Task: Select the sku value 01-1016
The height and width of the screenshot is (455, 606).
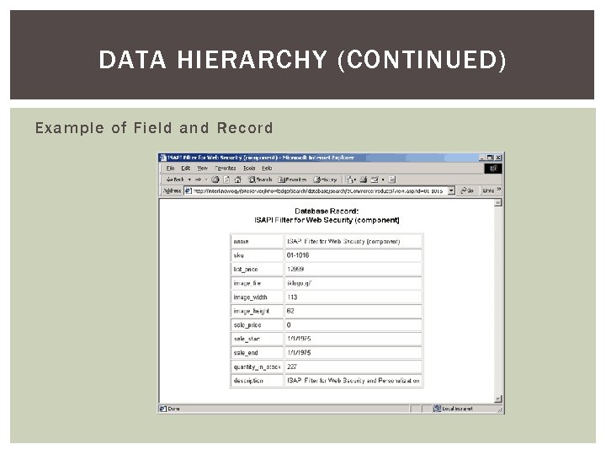Action: click(x=298, y=255)
